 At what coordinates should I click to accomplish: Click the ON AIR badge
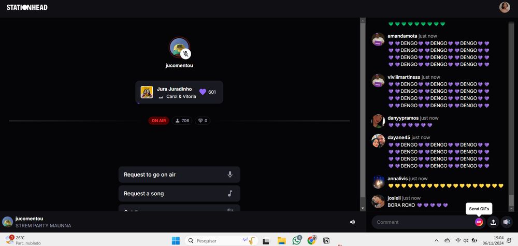click(x=159, y=121)
